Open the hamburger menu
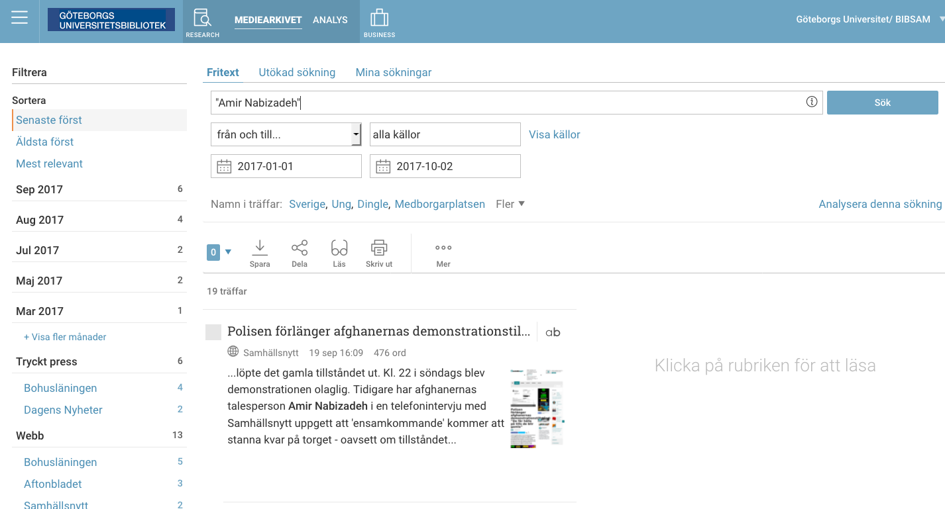Screen dimensions: 945x509 click(x=19, y=18)
